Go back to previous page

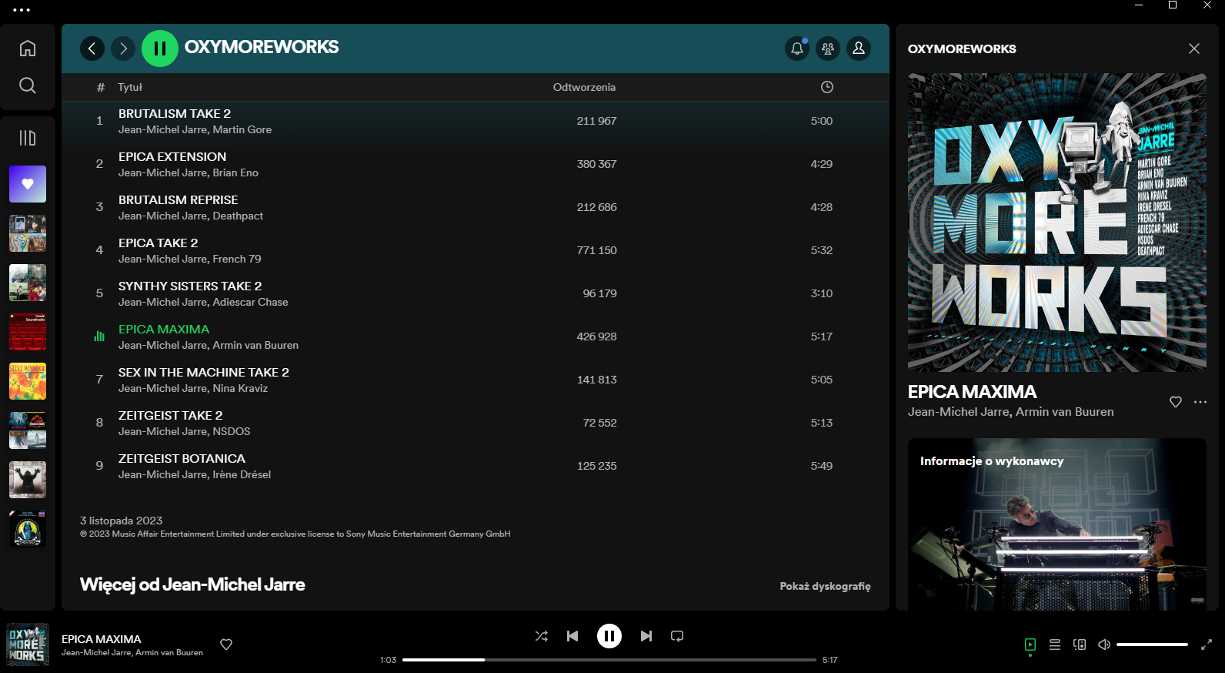coord(92,49)
